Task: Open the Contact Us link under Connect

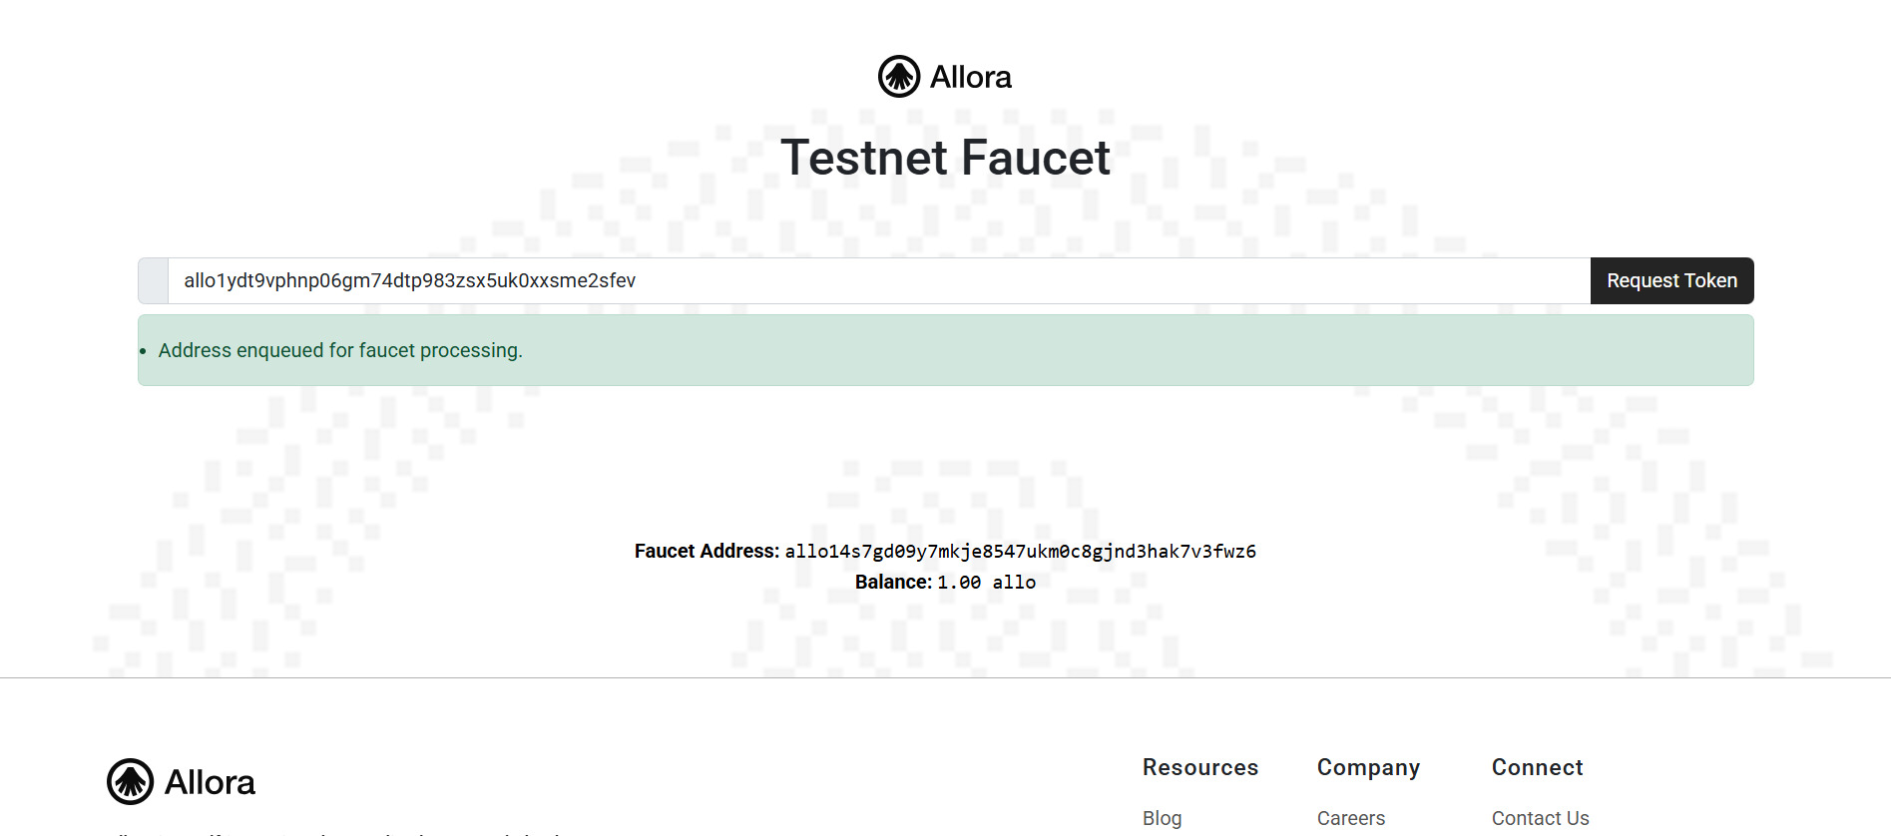Action: (1540, 818)
